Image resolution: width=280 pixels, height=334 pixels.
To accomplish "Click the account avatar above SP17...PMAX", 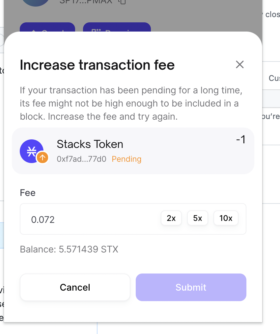I will (x=35, y=3).
